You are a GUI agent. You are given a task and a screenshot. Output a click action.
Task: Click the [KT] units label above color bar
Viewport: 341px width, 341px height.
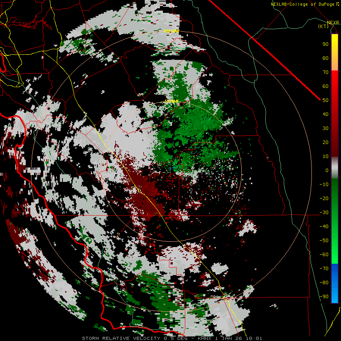(323, 26)
